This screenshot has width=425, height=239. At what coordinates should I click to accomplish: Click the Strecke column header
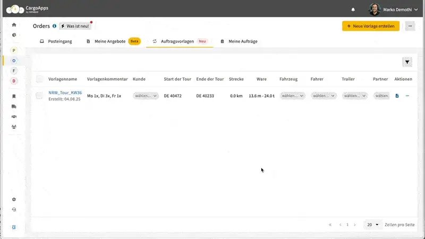point(236,79)
